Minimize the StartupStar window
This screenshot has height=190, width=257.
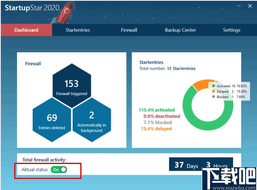[x=239, y=6]
